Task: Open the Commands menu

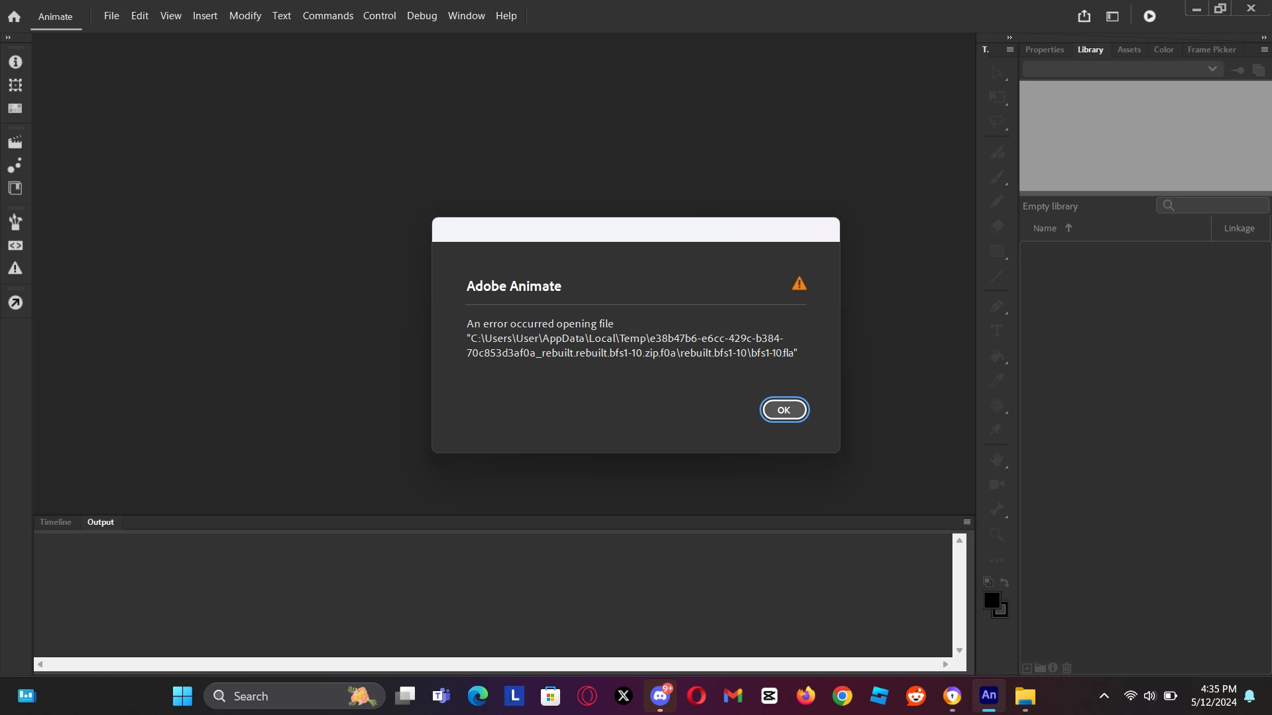Action: click(328, 15)
